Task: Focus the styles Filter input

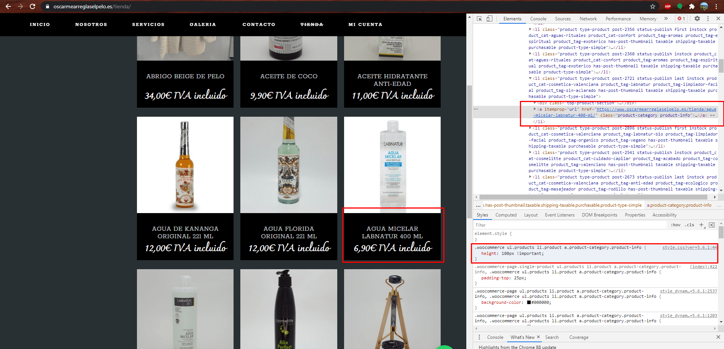Action: pos(570,225)
